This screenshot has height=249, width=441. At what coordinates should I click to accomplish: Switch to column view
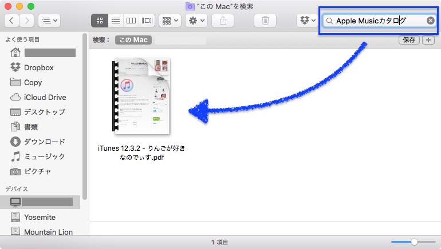(131, 21)
